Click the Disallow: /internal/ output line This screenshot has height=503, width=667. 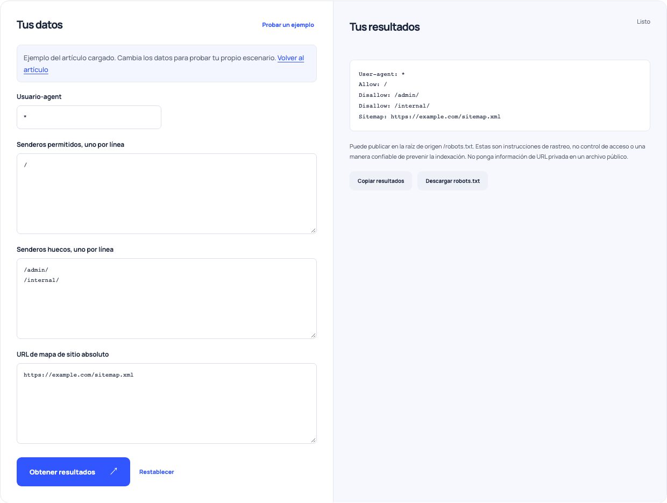(394, 106)
